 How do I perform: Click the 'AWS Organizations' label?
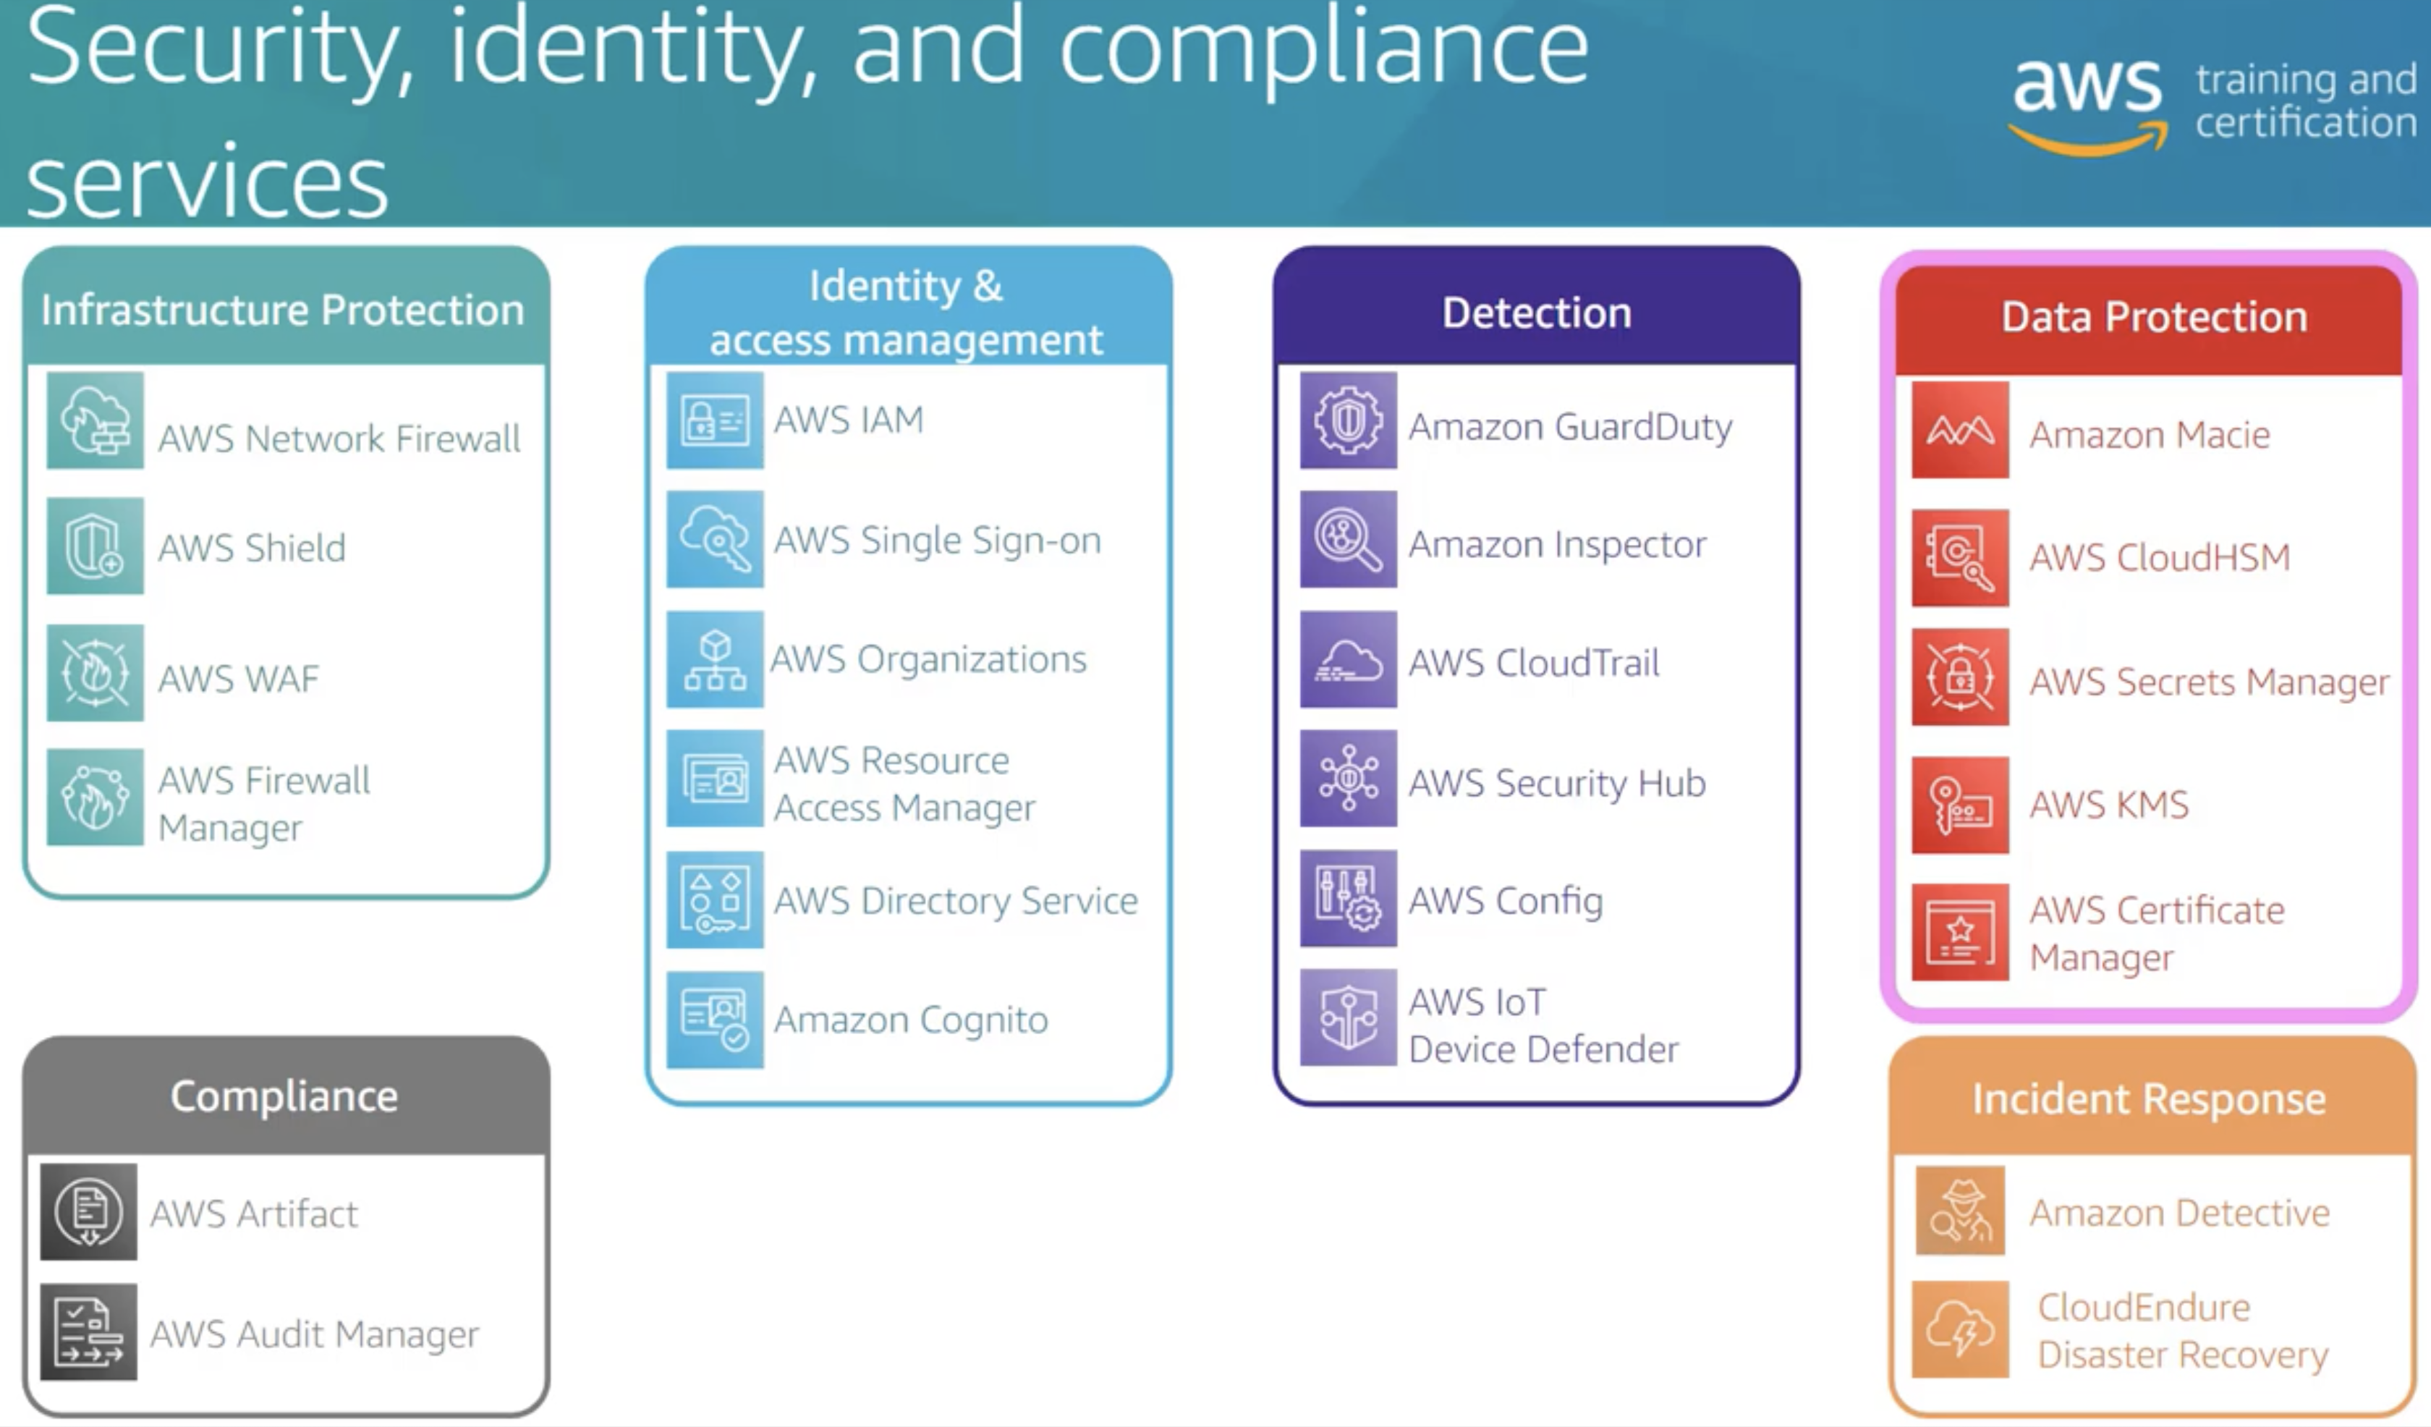pyautogui.click(x=928, y=659)
